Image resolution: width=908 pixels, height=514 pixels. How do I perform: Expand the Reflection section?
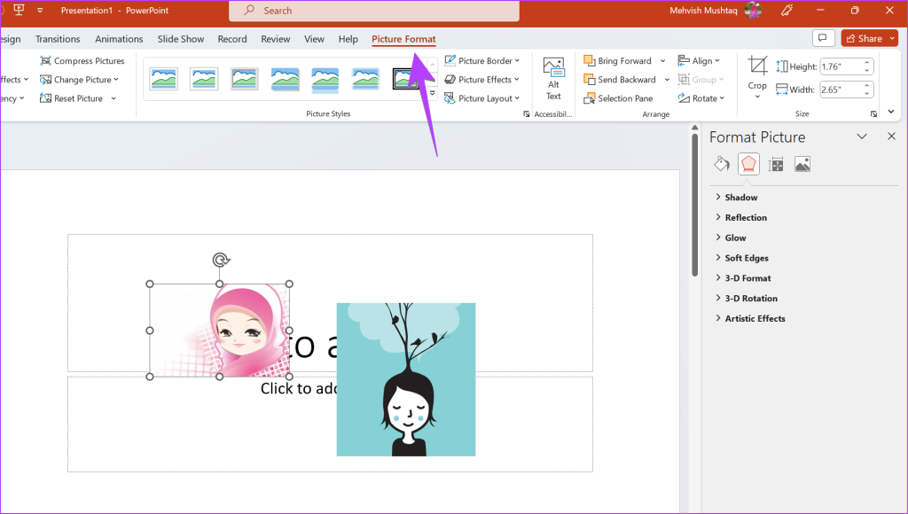741,218
